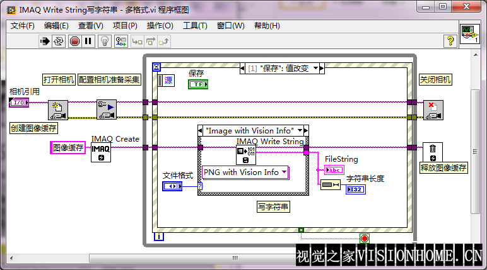Open the 帮助(H) menu
Image resolution: width=487 pixels, height=270 pixels.
pyautogui.click(x=267, y=26)
